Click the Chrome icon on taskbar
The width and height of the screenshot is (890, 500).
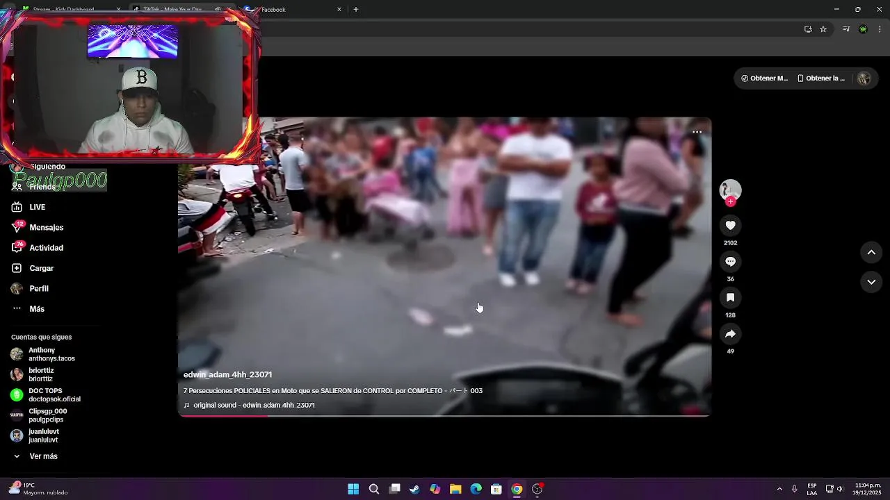click(517, 489)
